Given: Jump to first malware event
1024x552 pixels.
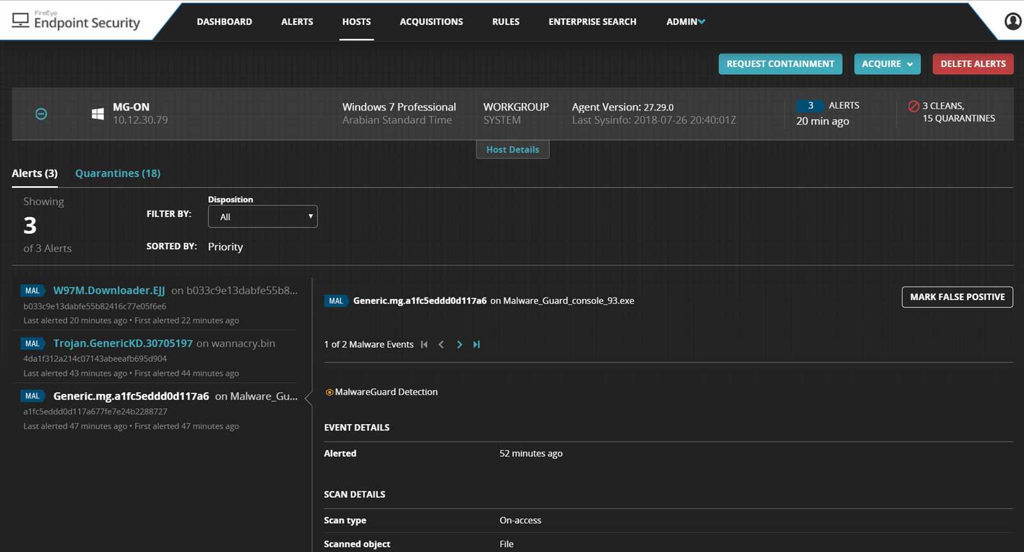Looking at the screenshot, I should 424,345.
